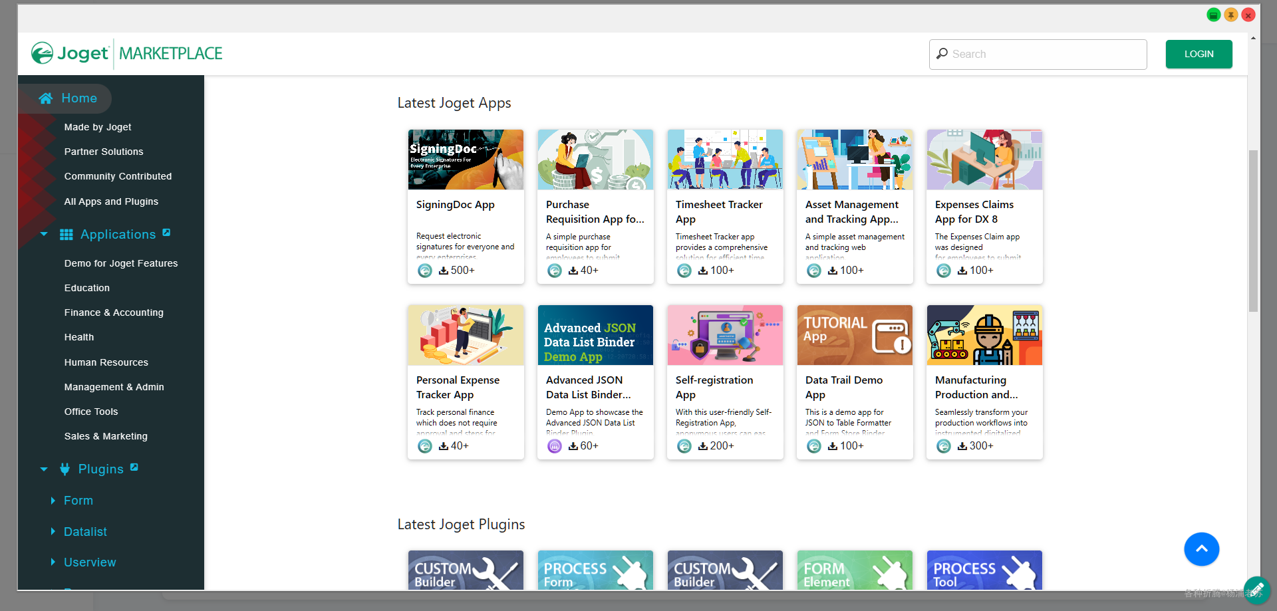Open Partner Solutions menu item
Viewport: 1277px width, 611px height.
[104, 152]
